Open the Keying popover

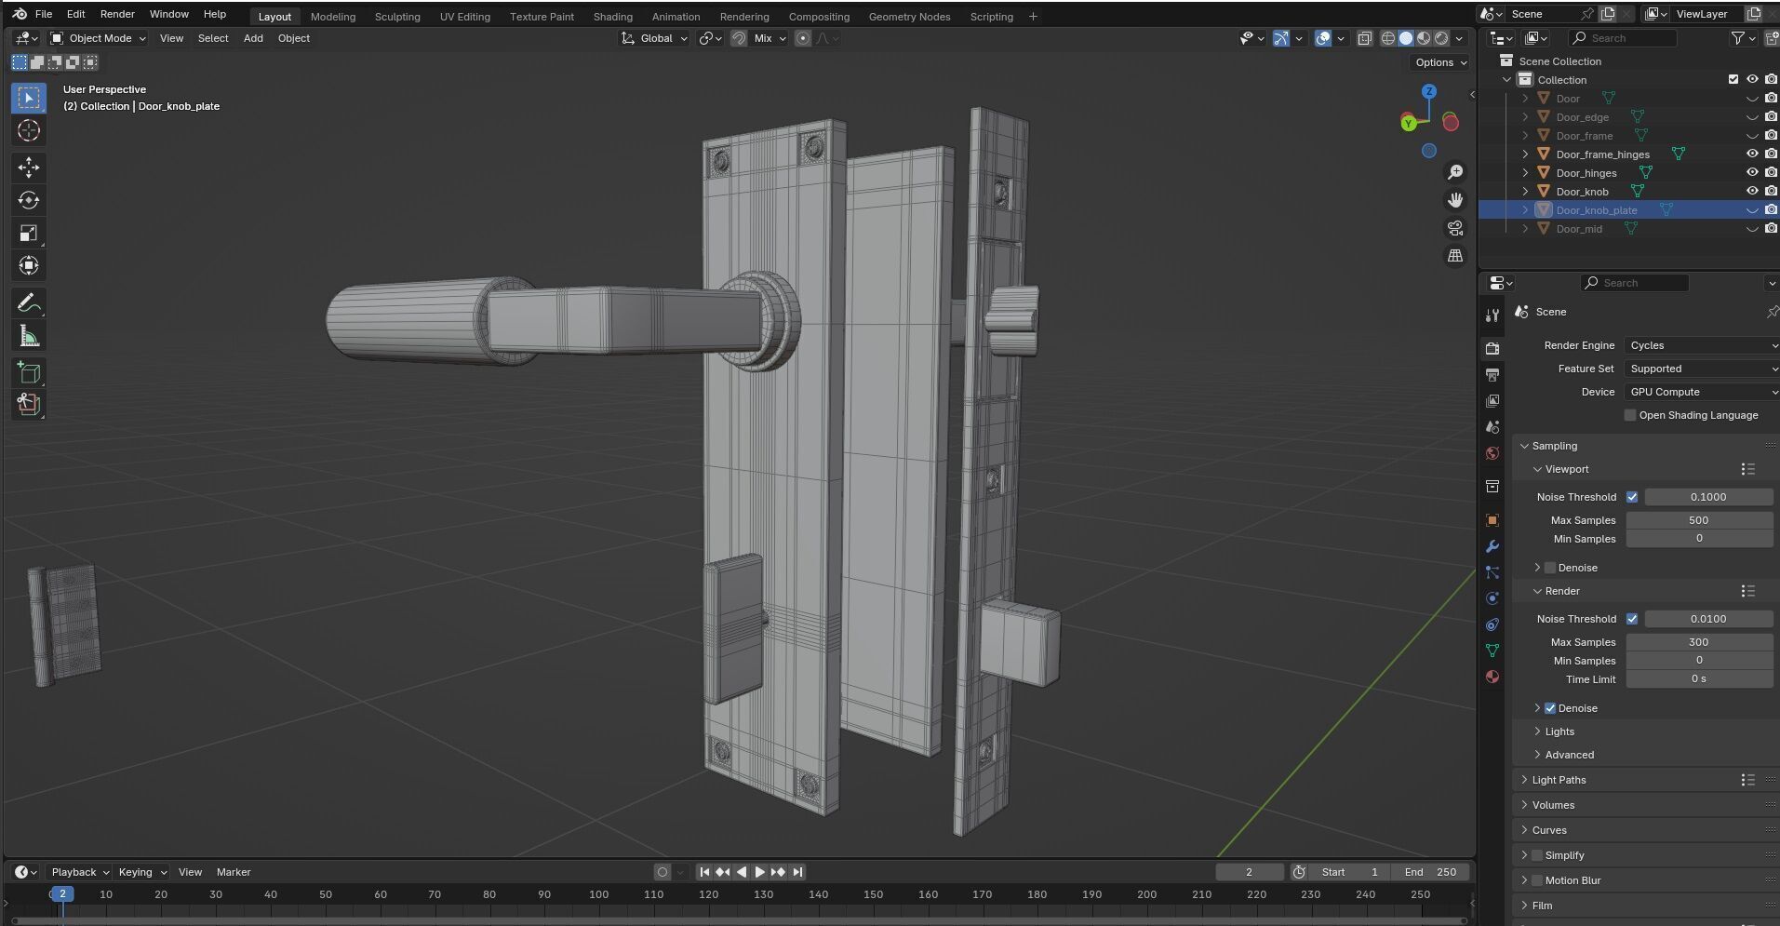[141, 872]
